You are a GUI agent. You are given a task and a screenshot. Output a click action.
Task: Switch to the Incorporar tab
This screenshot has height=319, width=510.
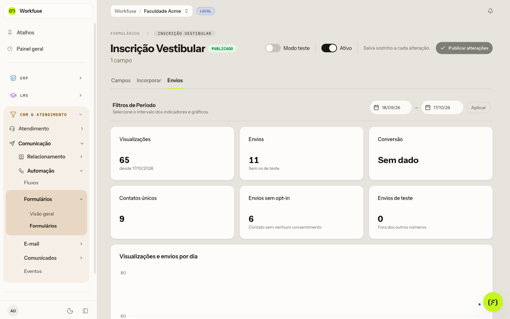coord(149,80)
